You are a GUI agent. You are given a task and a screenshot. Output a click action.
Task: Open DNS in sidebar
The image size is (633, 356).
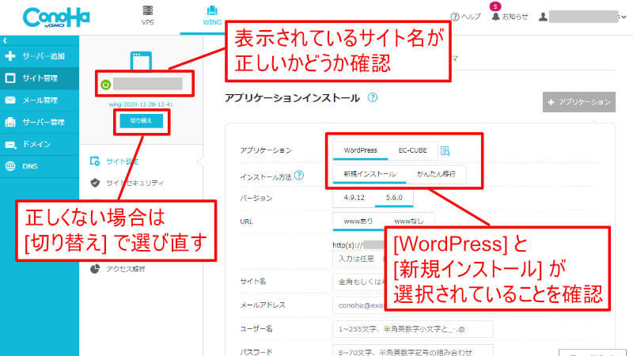(40, 166)
